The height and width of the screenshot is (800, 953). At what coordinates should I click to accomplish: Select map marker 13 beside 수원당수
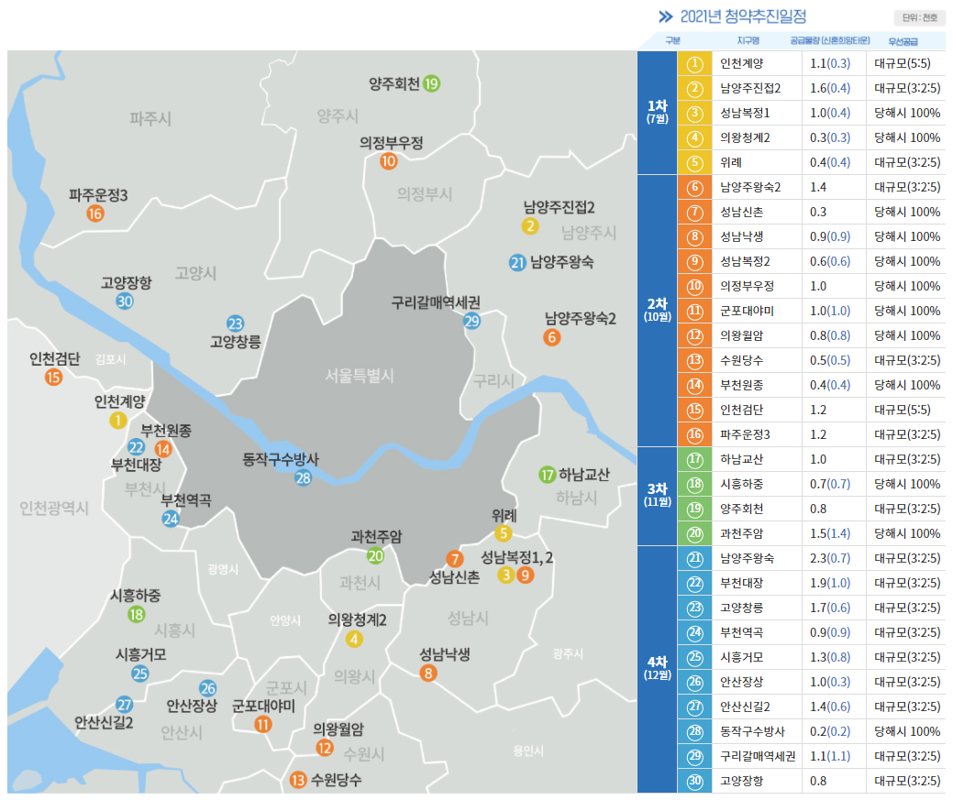pyautogui.click(x=298, y=779)
